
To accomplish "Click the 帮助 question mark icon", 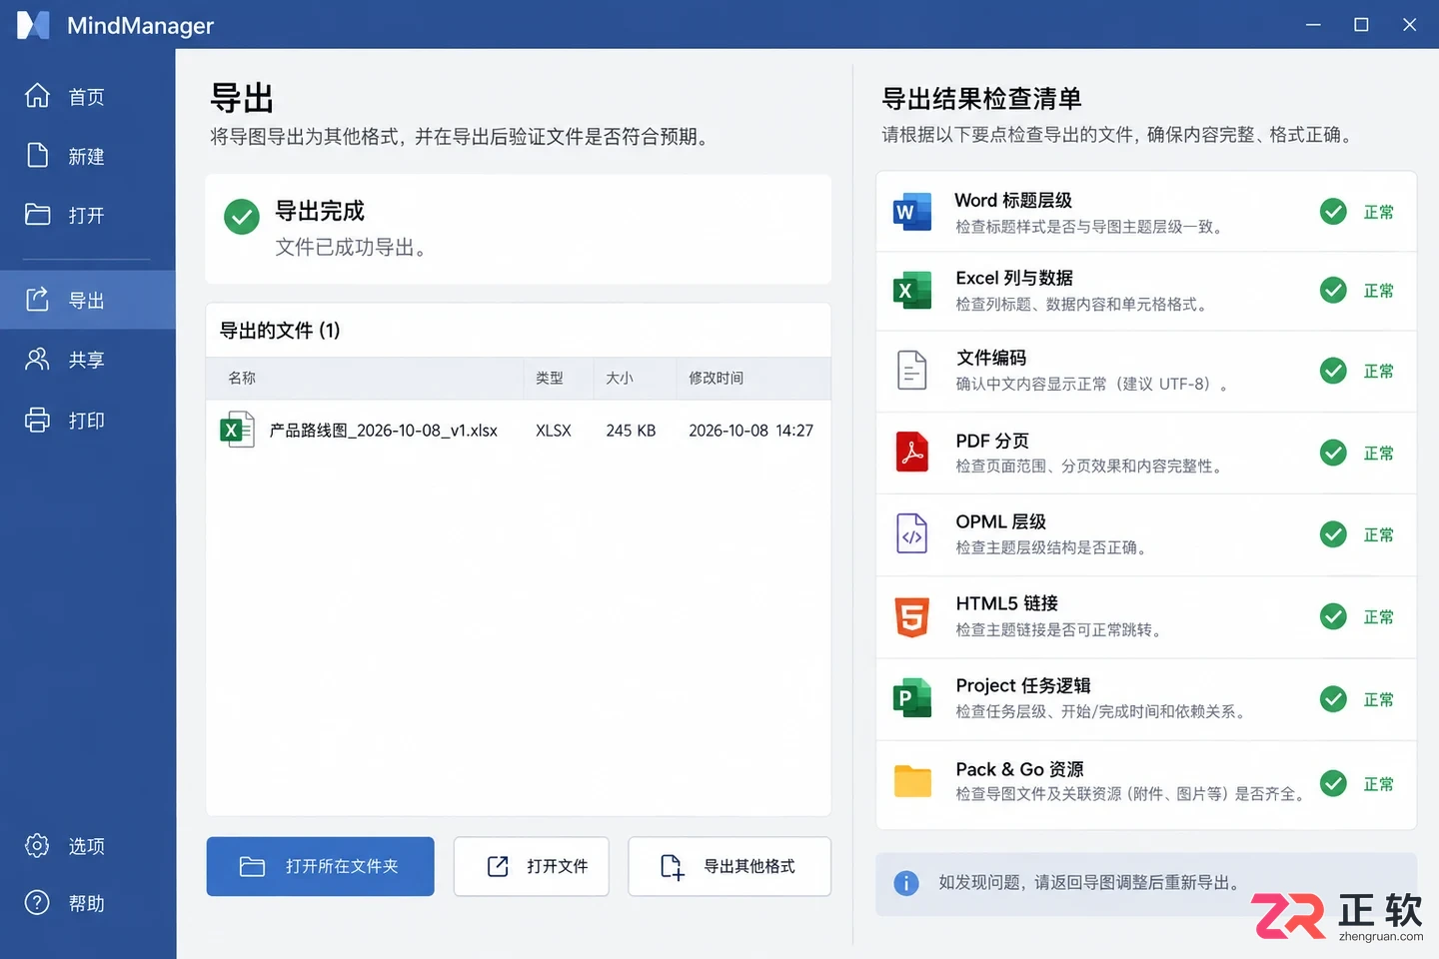I will 37,902.
